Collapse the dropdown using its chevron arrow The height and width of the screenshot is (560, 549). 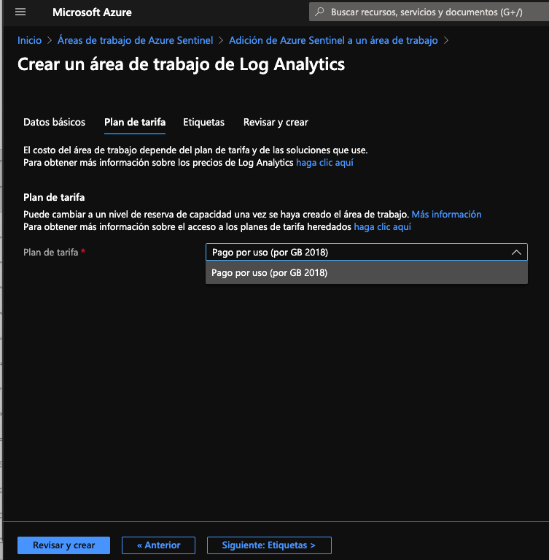point(516,252)
